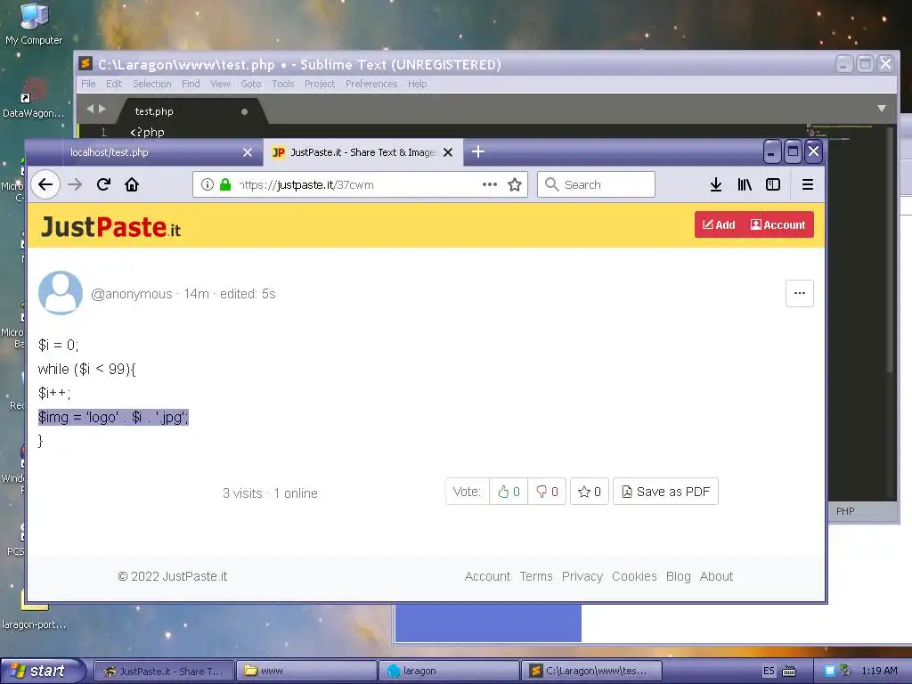
Task: Open Firefox hamburger menu
Action: 807,185
